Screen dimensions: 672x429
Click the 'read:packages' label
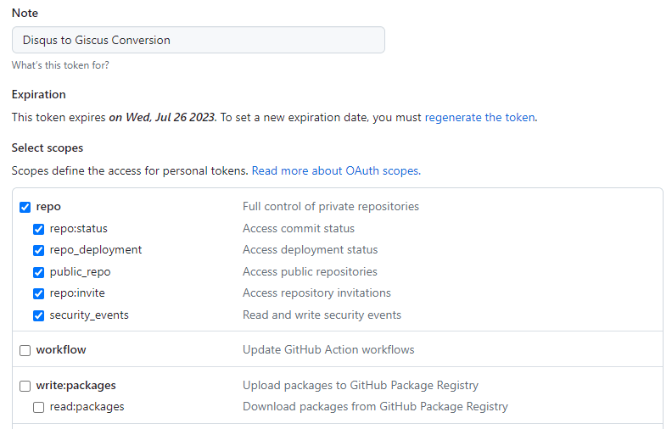(x=87, y=407)
